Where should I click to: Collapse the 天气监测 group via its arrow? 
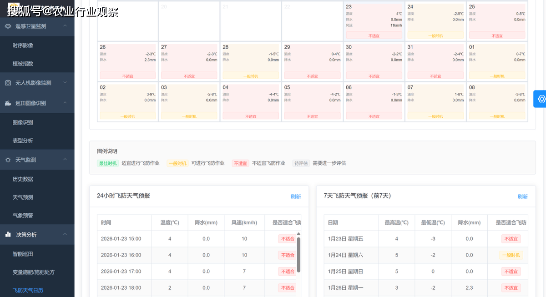pyautogui.click(x=65, y=160)
